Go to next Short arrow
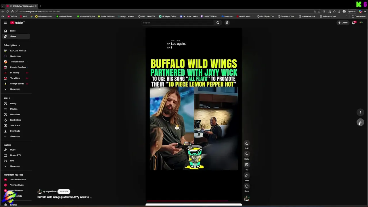This screenshot has width=368, height=207. tap(360, 122)
